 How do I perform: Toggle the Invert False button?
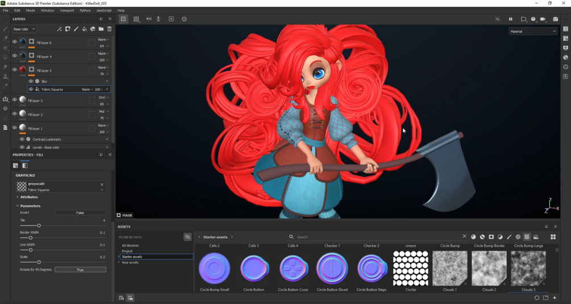tap(80, 213)
